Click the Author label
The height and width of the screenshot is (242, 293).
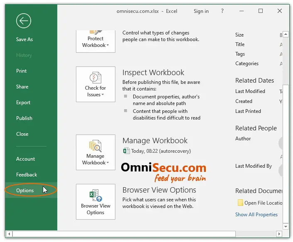pyautogui.click(x=243, y=139)
